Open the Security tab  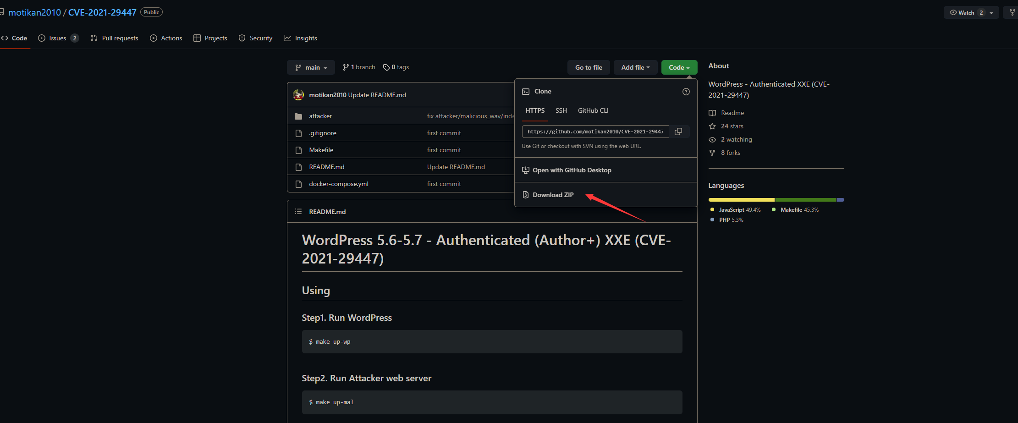256,38
